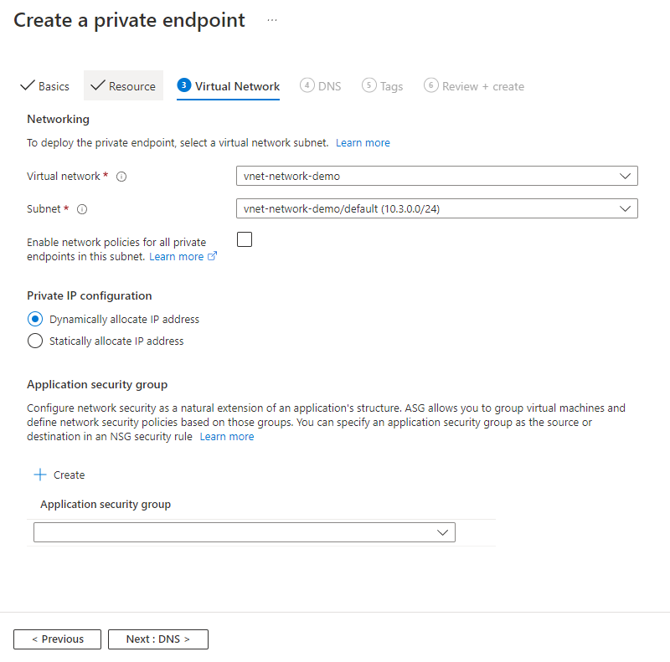Select Dynamically allocate IP address

34,319
